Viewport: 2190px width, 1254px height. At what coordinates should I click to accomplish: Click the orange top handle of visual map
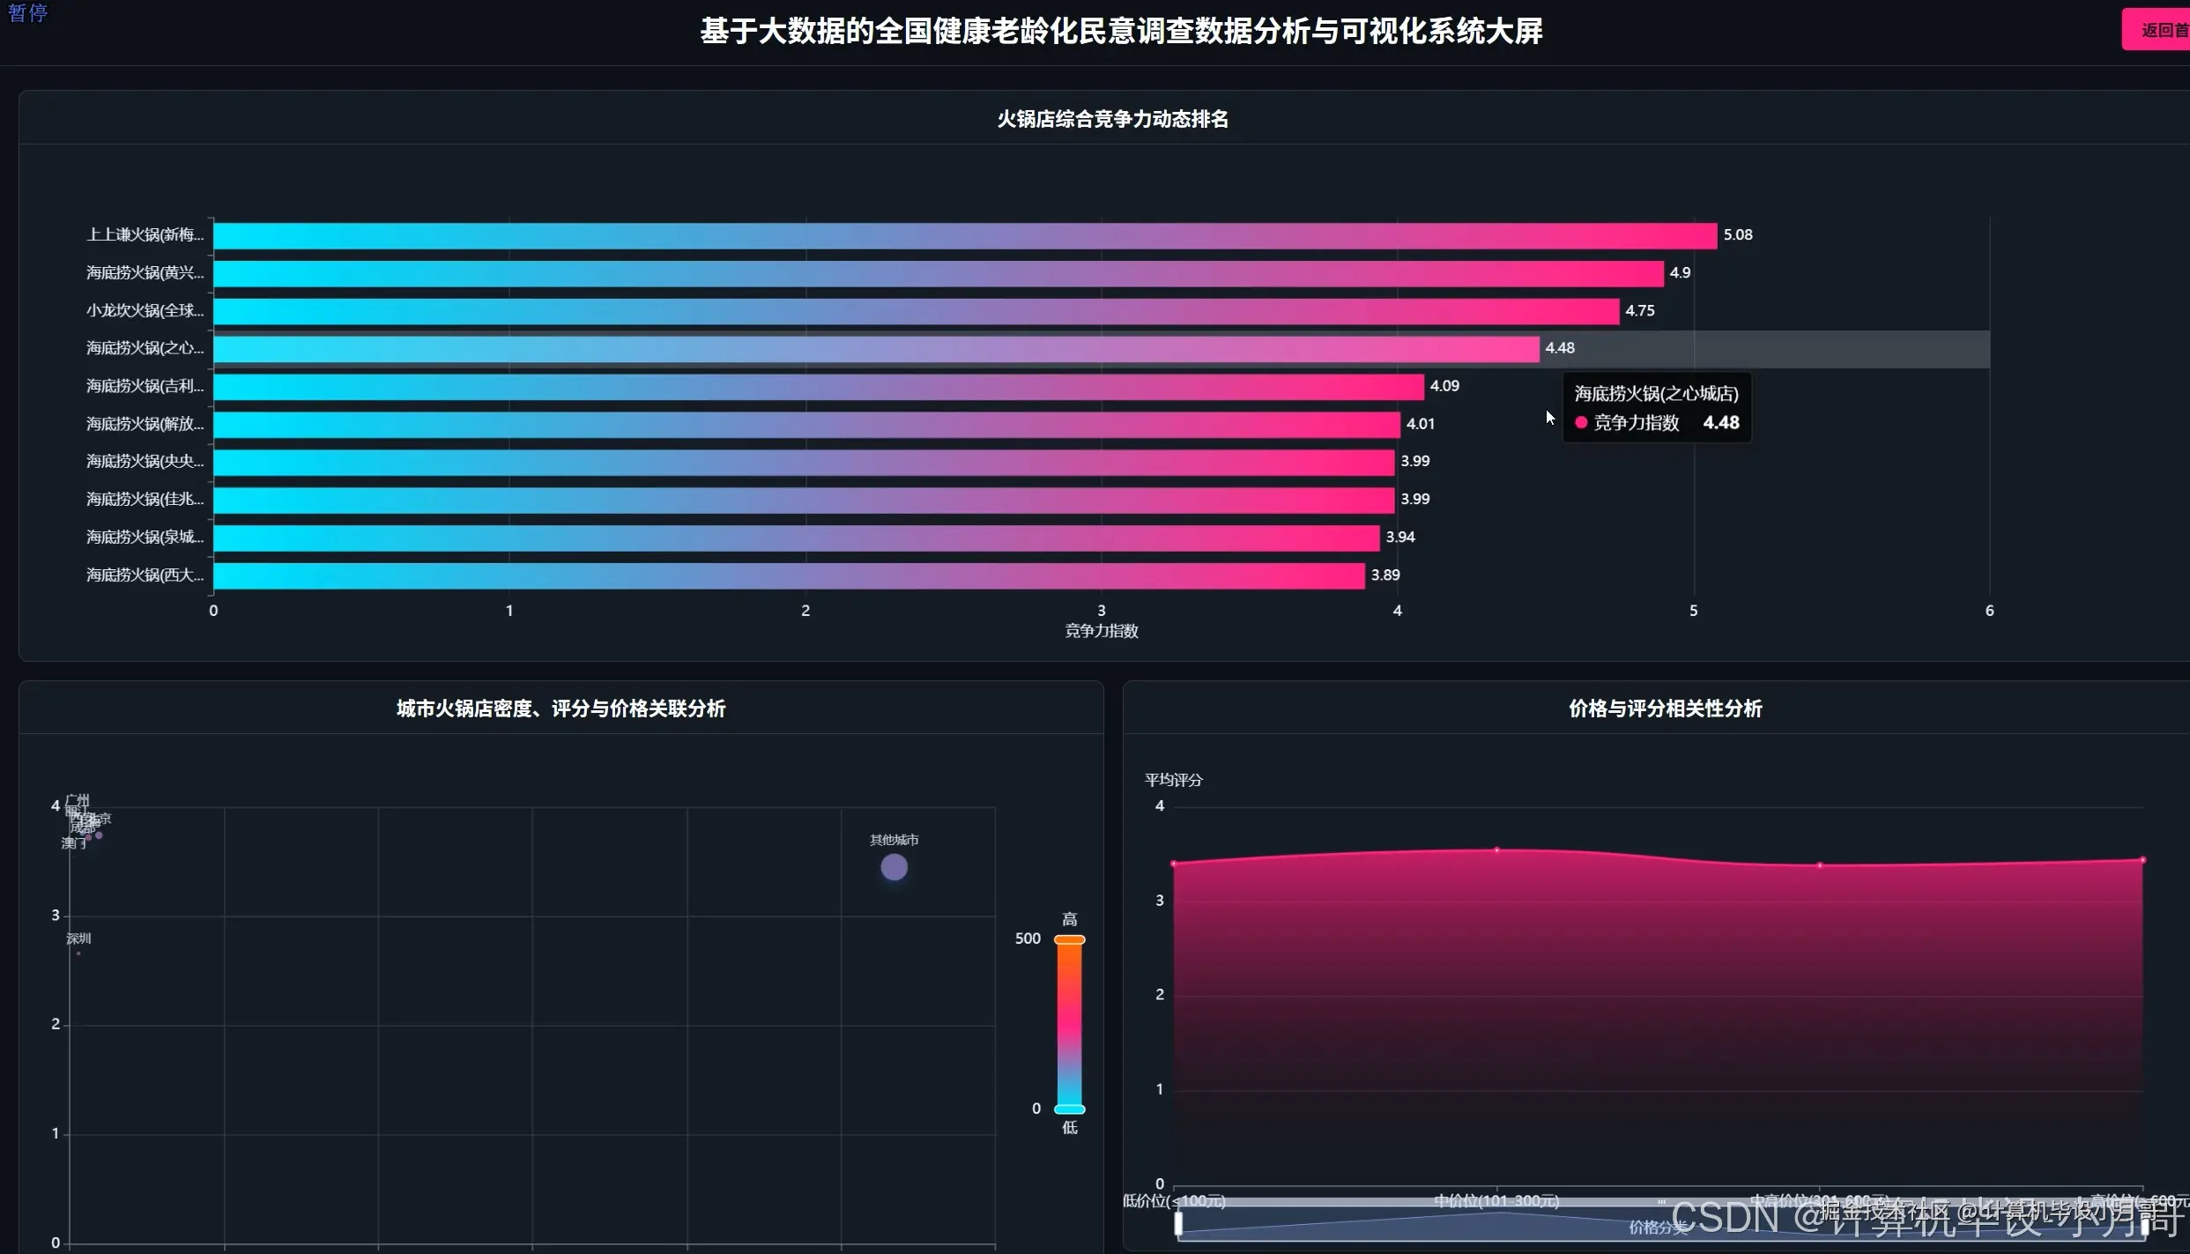coord(1069,939)
